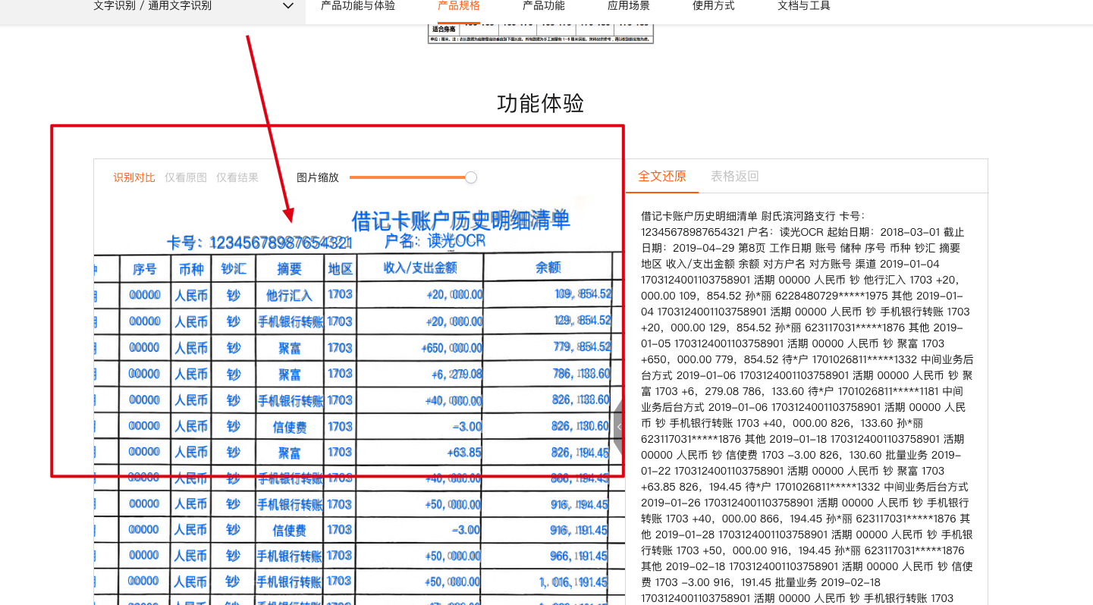Click the product spec thumbnail under the tab bar
Viewport: 1093px width, 605px height.
coord(541,34)
